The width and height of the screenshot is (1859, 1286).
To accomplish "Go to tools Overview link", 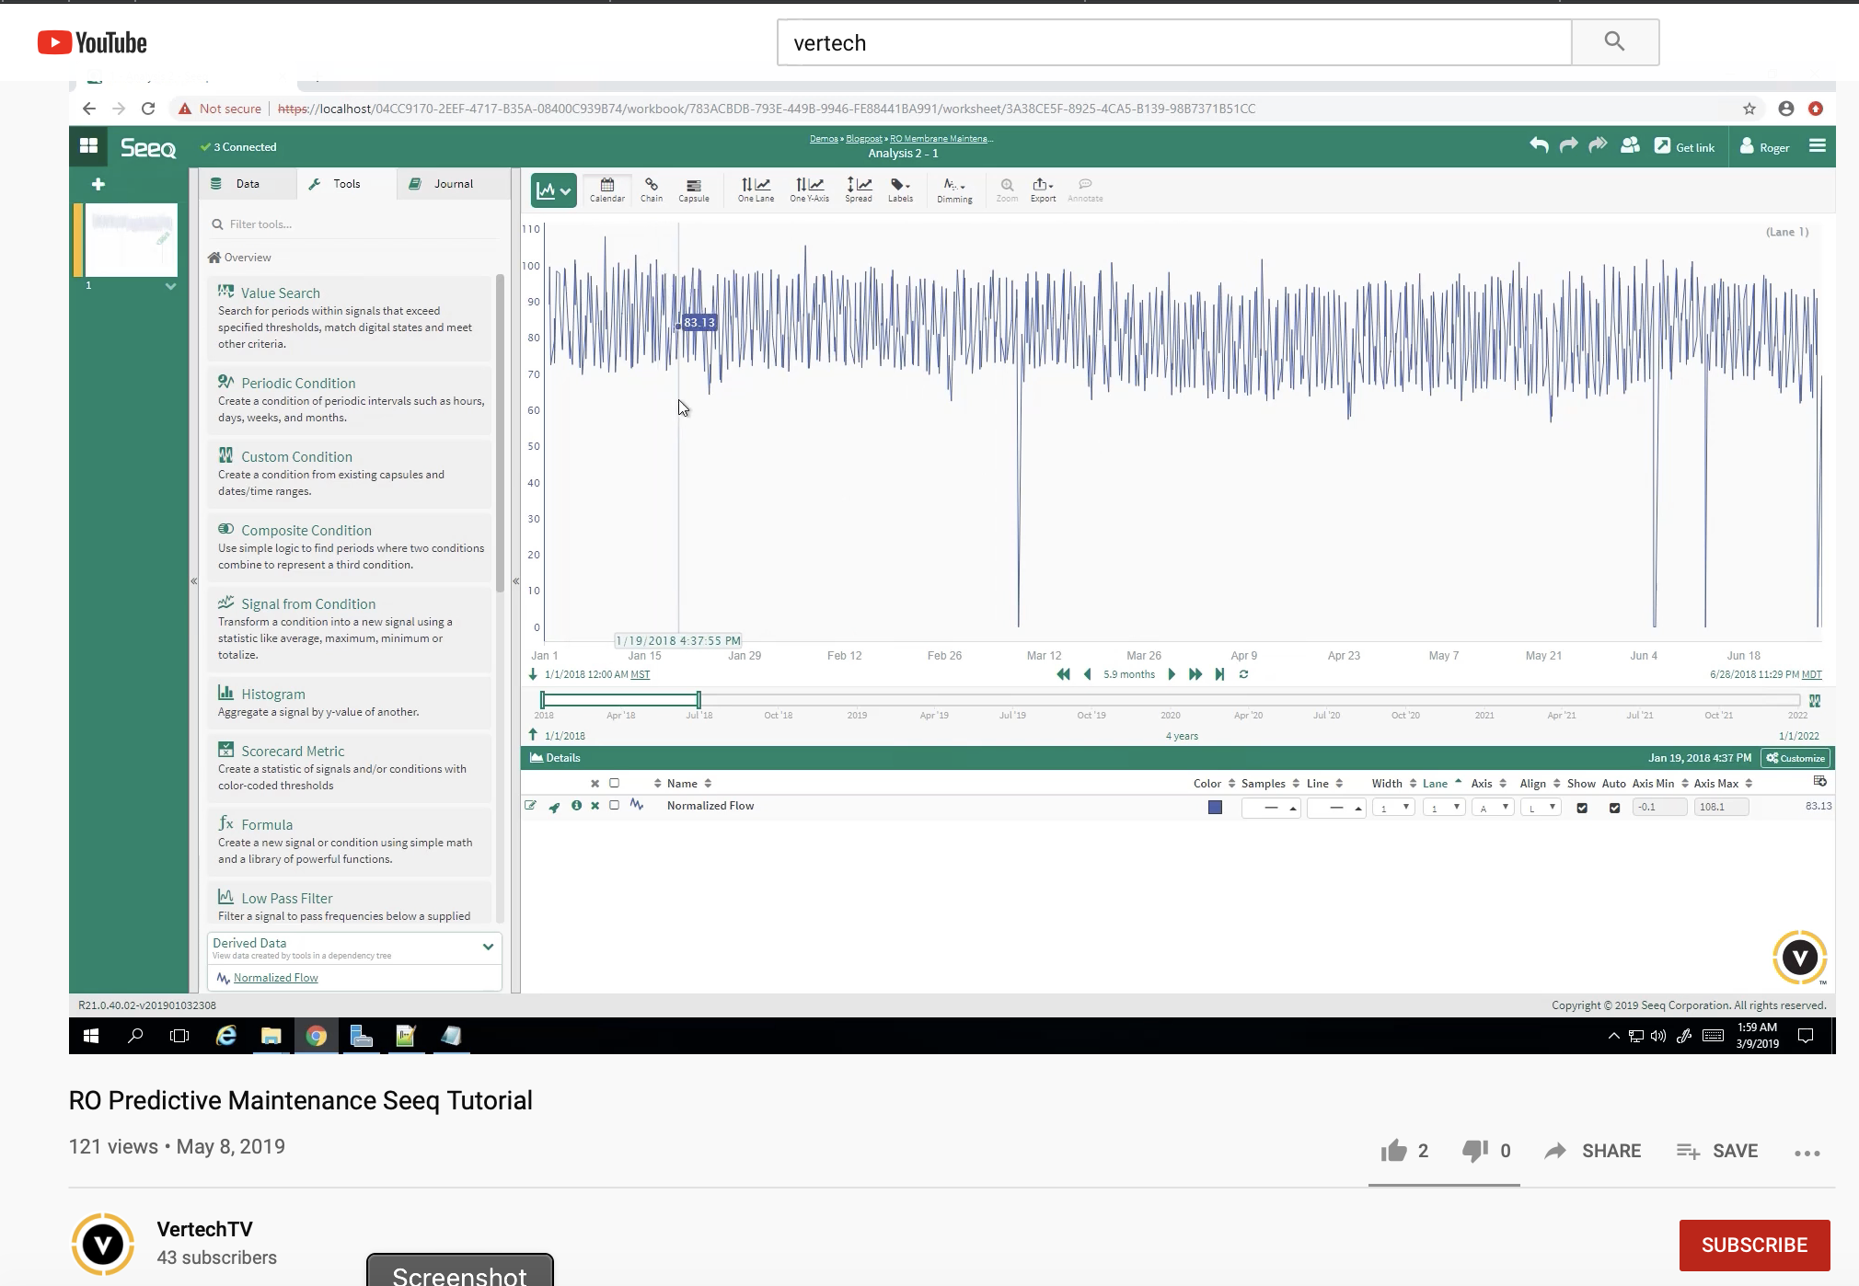I will [x=240, y=258].
